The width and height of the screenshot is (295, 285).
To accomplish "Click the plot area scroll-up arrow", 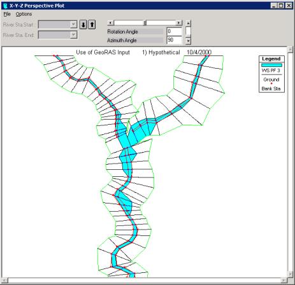I will point(290,50).
